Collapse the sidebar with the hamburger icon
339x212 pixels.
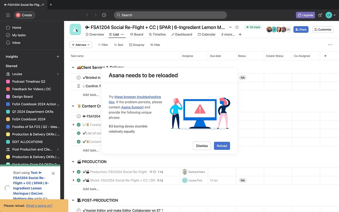pos(8,15)
